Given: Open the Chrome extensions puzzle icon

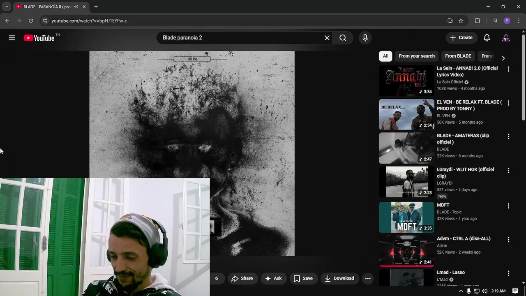Looking at the screenshot, I should [x=478, y=21].
